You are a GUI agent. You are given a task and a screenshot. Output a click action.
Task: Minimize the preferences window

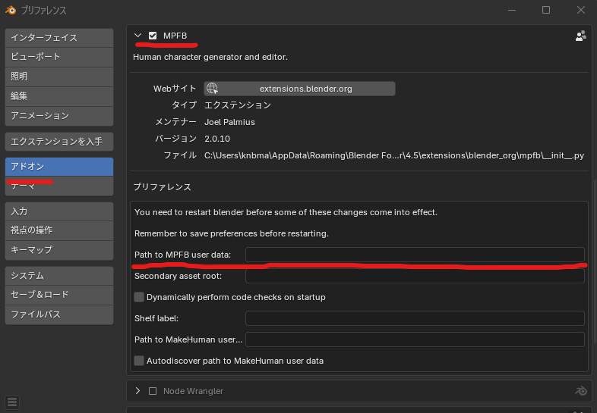coord(512,10)
